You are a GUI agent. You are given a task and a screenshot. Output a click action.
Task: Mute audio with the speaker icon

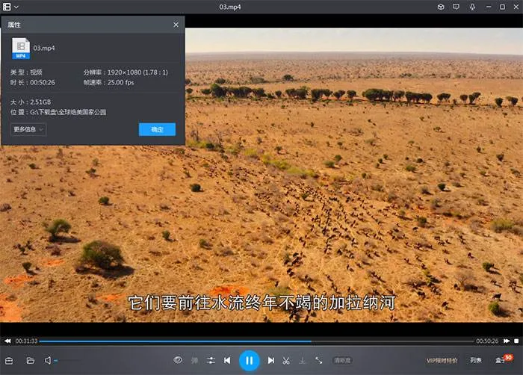click(48, 360)
